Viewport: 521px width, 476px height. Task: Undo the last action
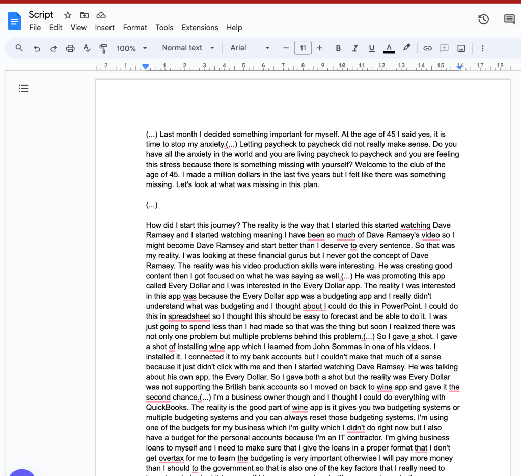click(37, 48)
